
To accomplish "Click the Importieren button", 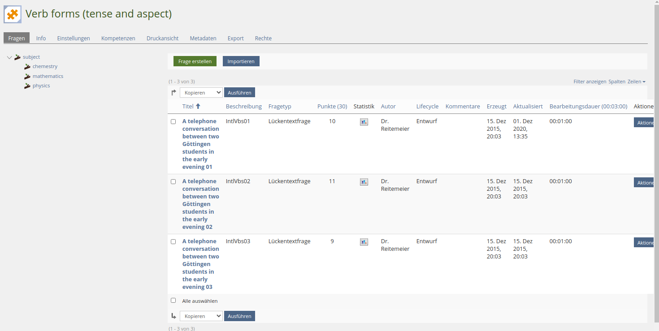I will point(241,61).
